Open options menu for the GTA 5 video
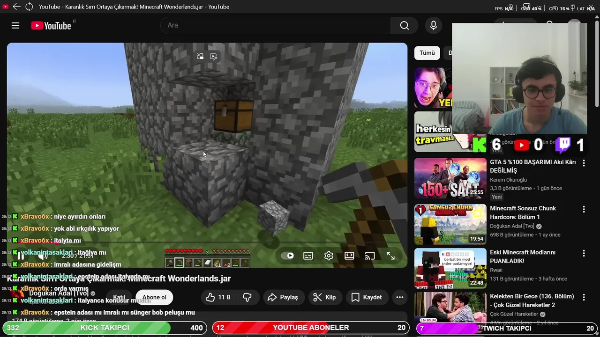This screenshot has height=337, width=600. point(584,163)
